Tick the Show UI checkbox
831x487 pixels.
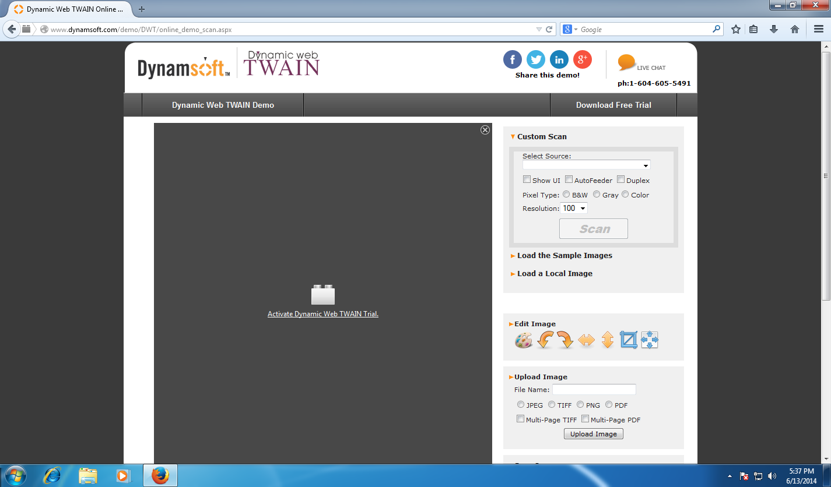tap(527, 180)
